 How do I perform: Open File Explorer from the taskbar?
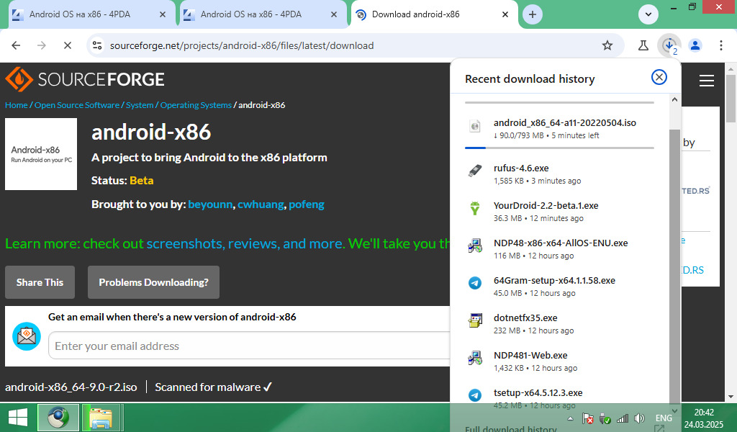(x=101, y=418)
